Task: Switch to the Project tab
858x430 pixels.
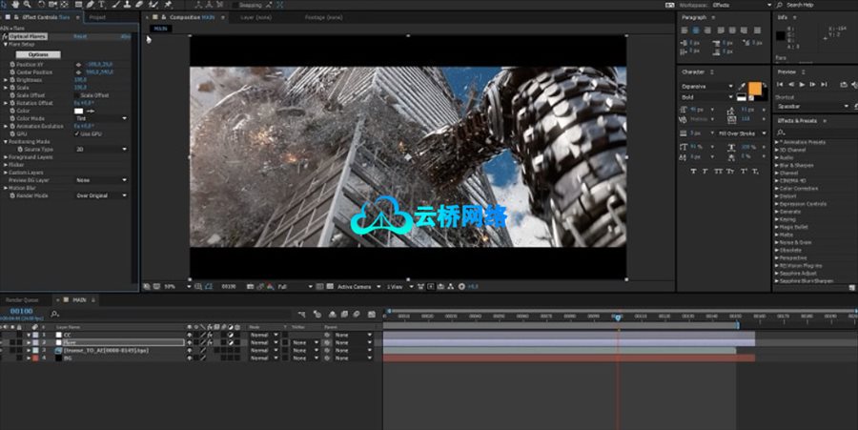Action: click(x=97, y=17)
